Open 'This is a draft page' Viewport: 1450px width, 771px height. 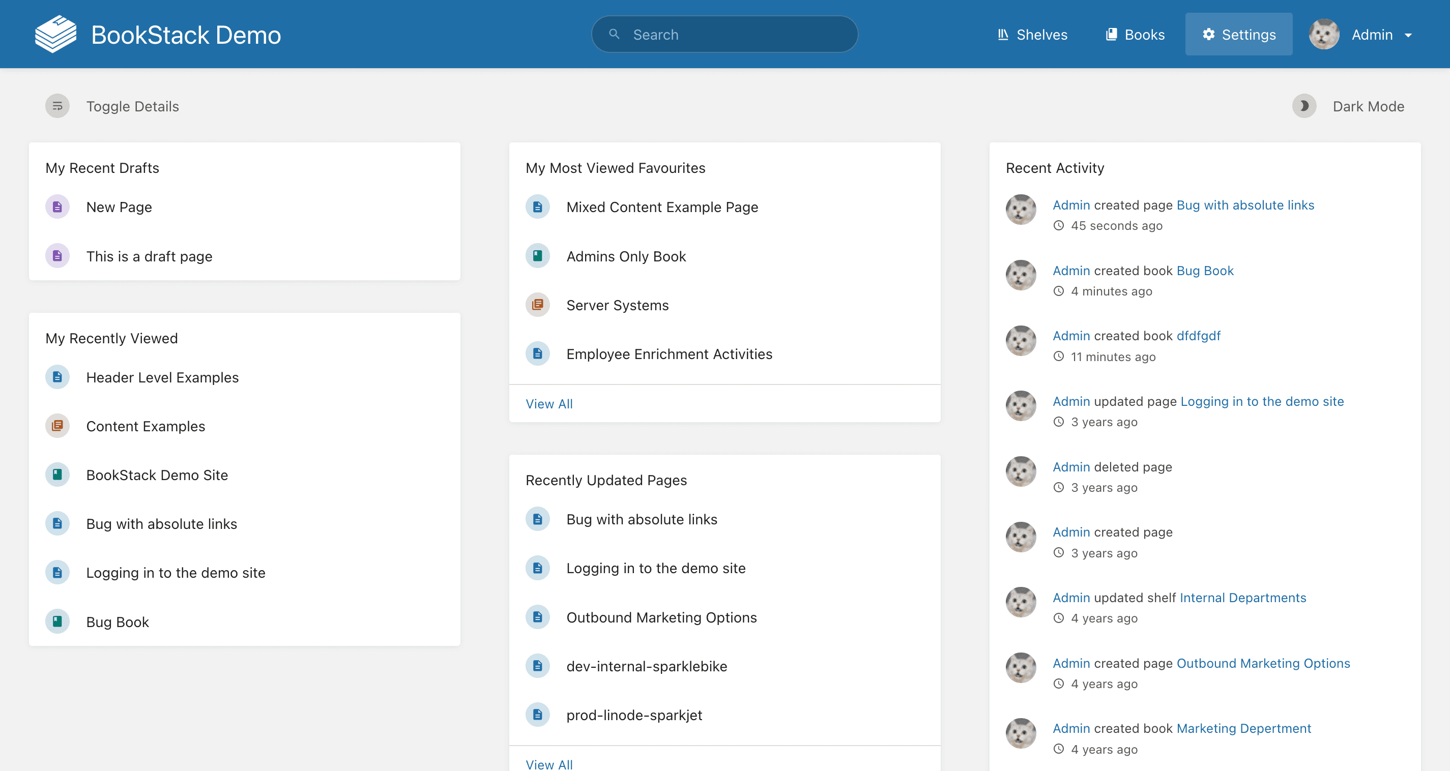click(149, 256)
